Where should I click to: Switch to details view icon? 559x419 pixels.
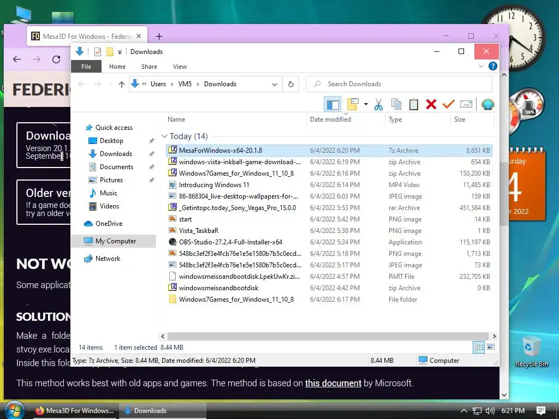pyautogui.click(x=478, y=347)
